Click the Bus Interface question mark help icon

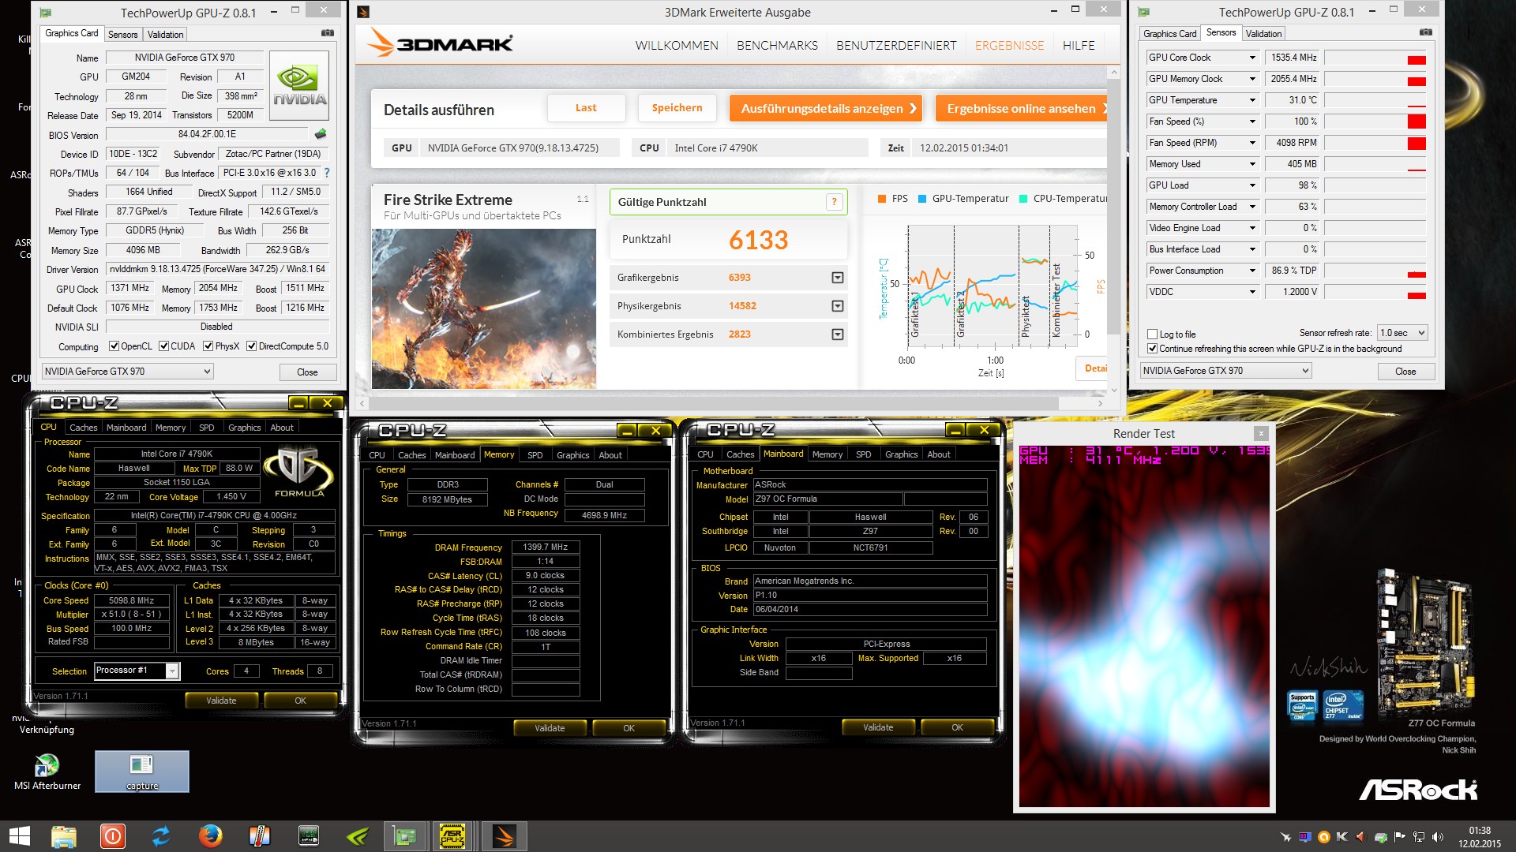point(327,173)
